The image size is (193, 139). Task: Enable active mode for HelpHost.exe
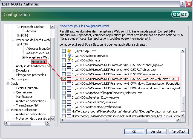pyautogui.click(x=64, y=93)
